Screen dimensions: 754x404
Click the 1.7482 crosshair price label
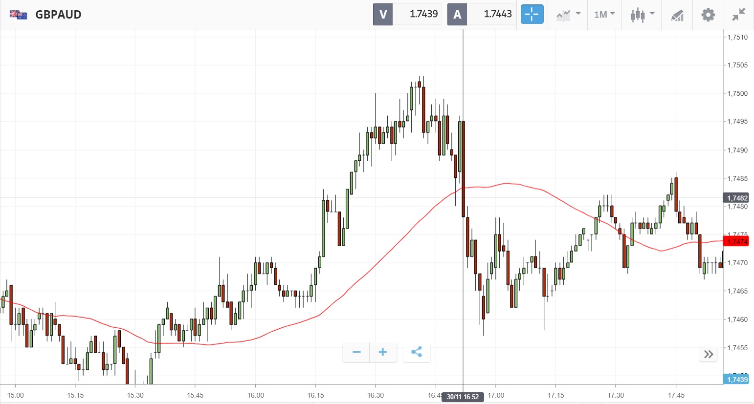736,198
